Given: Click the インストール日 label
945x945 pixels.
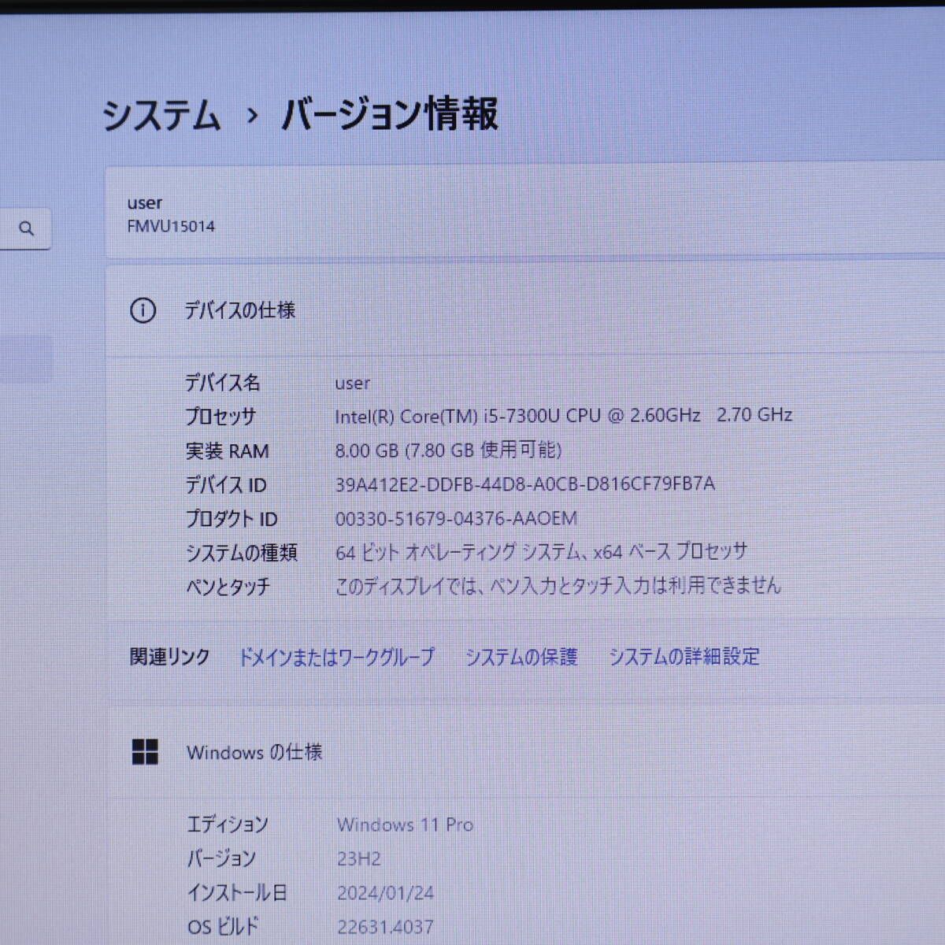Looking at the screenshot, I should click(237, 893).
